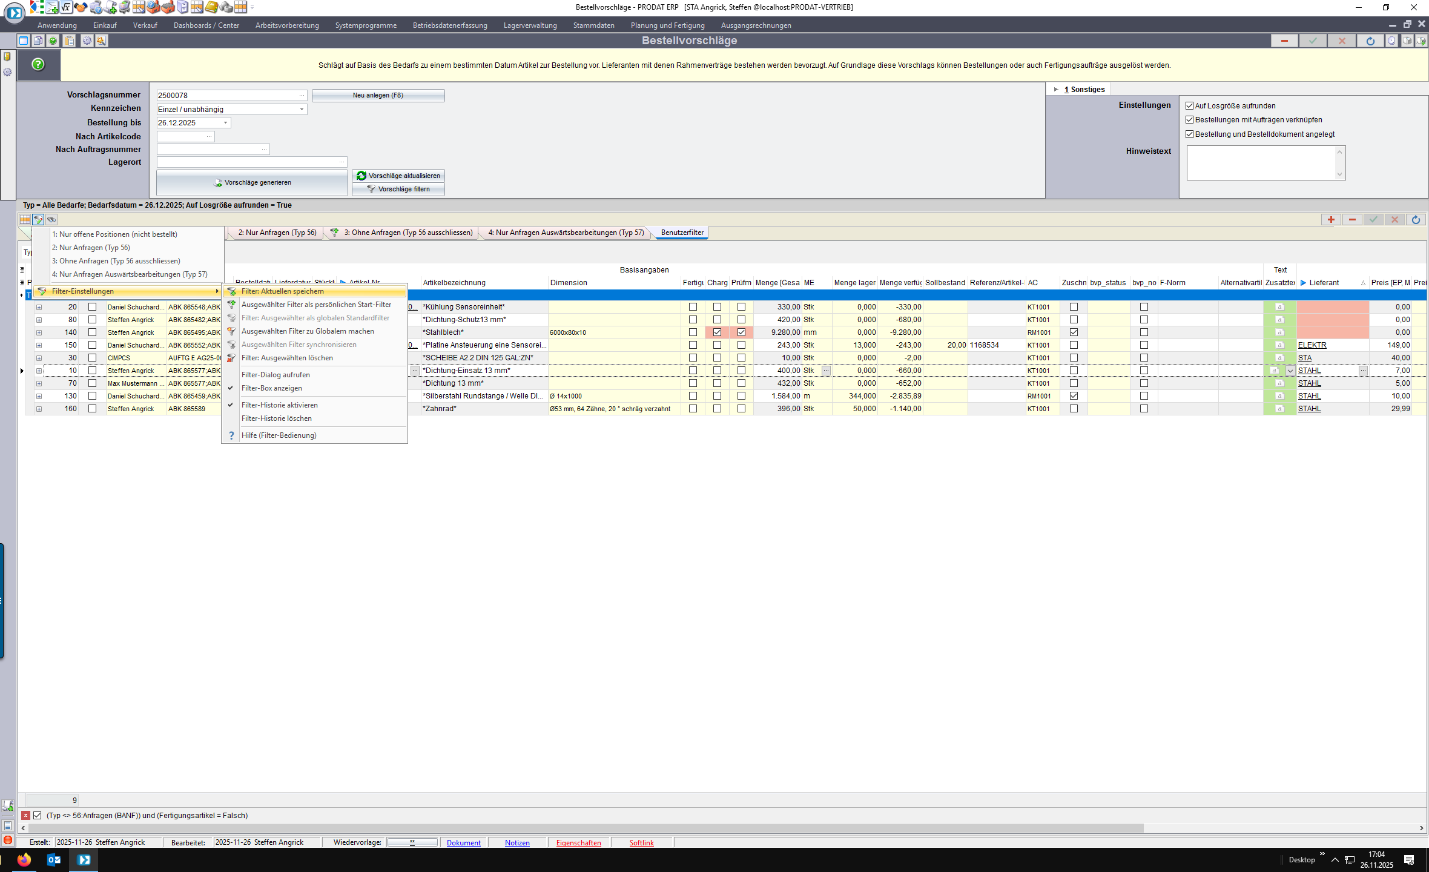Image resolution: width=1429 pixels, height=872 pixels.
Task: Open the shopping cart icon in quick toolbar
Action: 124,7
